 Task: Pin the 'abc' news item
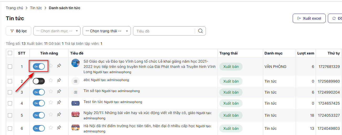pos(59,80)
